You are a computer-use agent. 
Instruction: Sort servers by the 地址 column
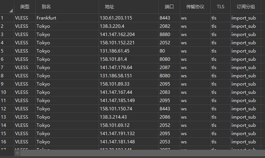[110, 7]
